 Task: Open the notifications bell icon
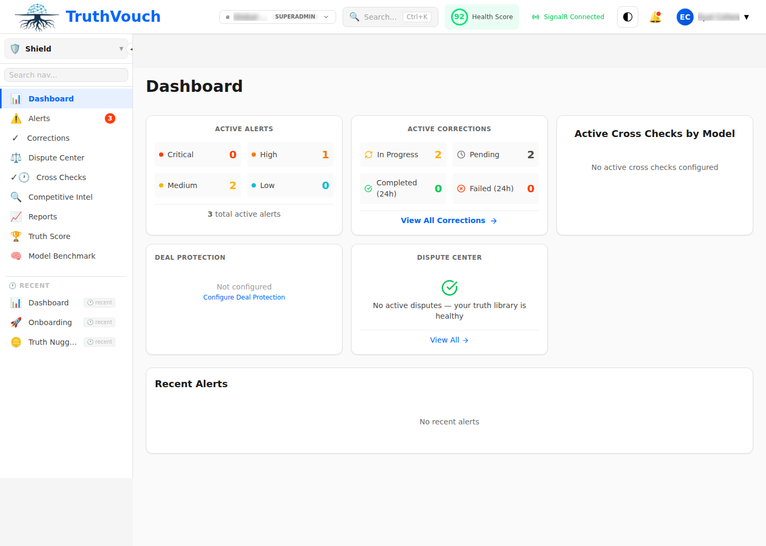click(x=655, y=16)
